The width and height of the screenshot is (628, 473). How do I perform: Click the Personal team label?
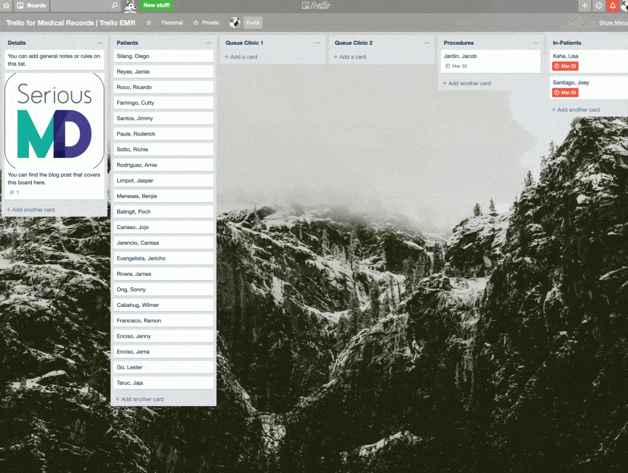pos(172,23)
